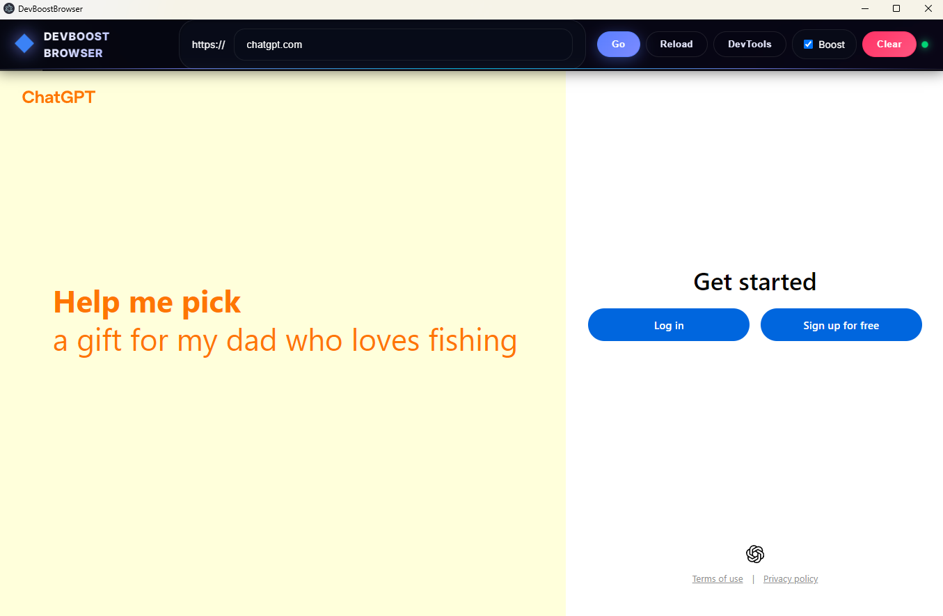Click the "Help me pick" headline
Image resolution: width=943 pixels, height=616 pixels.
click(x=147, y=302)
